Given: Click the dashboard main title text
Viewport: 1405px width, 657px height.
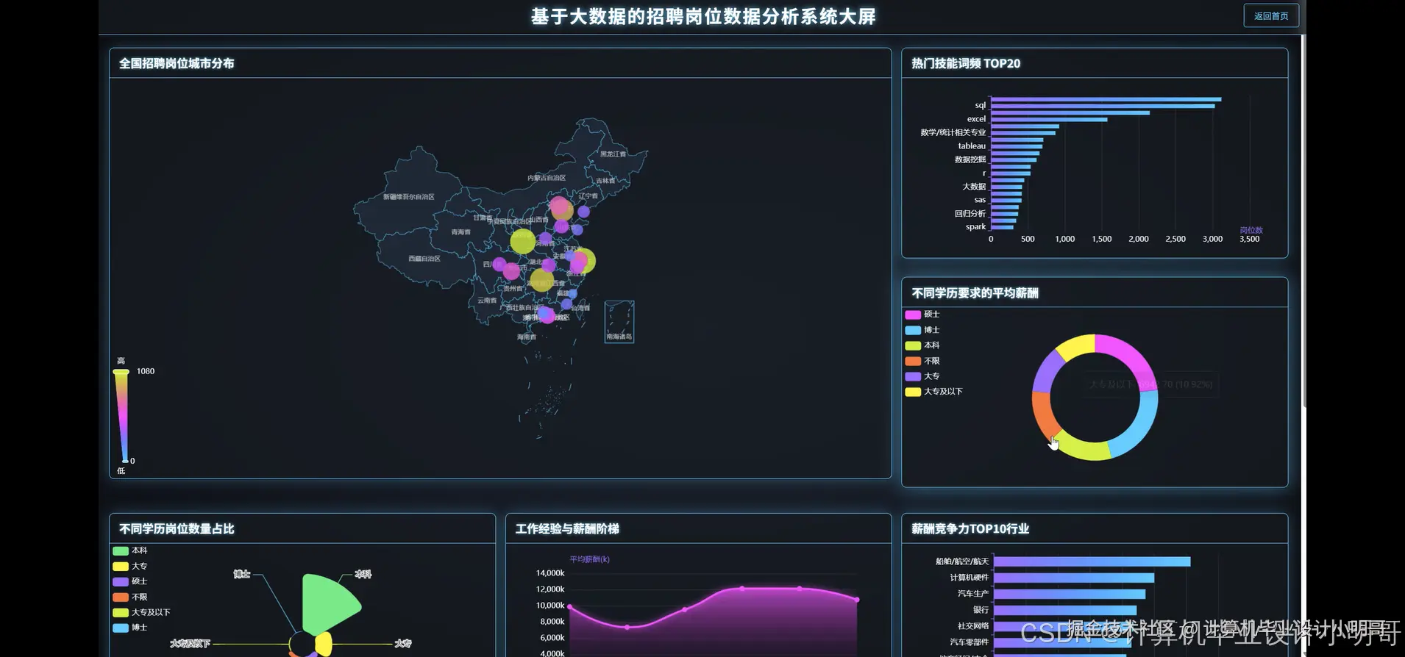Looking at the screenshot, I should tap(703, 17).
